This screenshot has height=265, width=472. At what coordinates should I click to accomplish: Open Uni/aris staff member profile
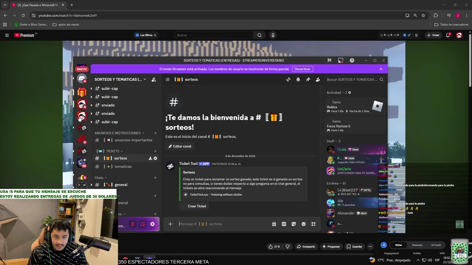tap(355, 171)
